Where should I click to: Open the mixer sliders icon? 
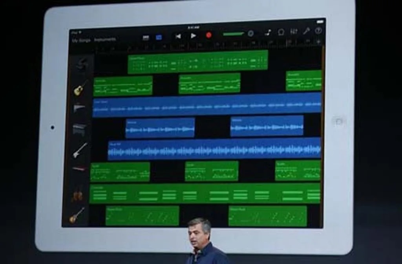[294, 31]
